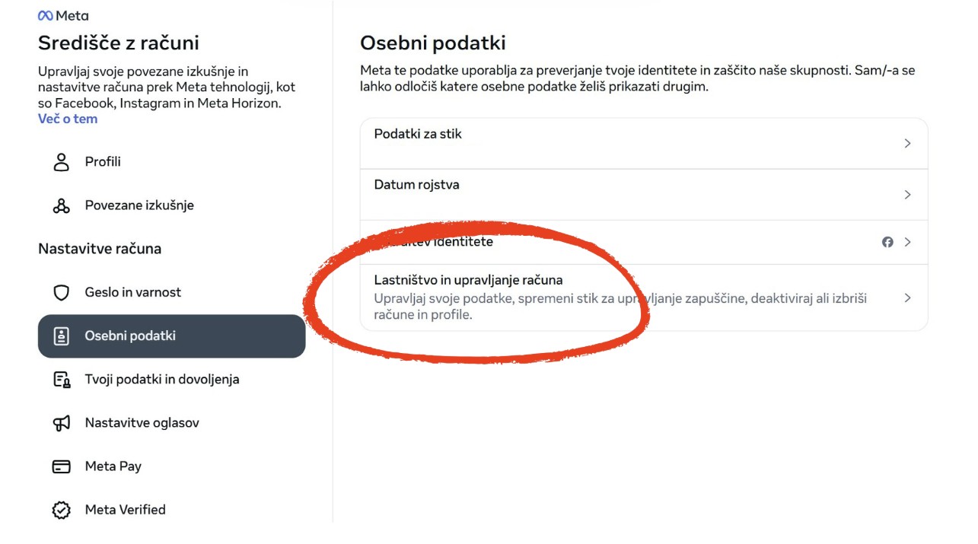Click the Tvoji podatki in dovoljenja icon
This screenshot has height=544, width=978.
point(61,380)
